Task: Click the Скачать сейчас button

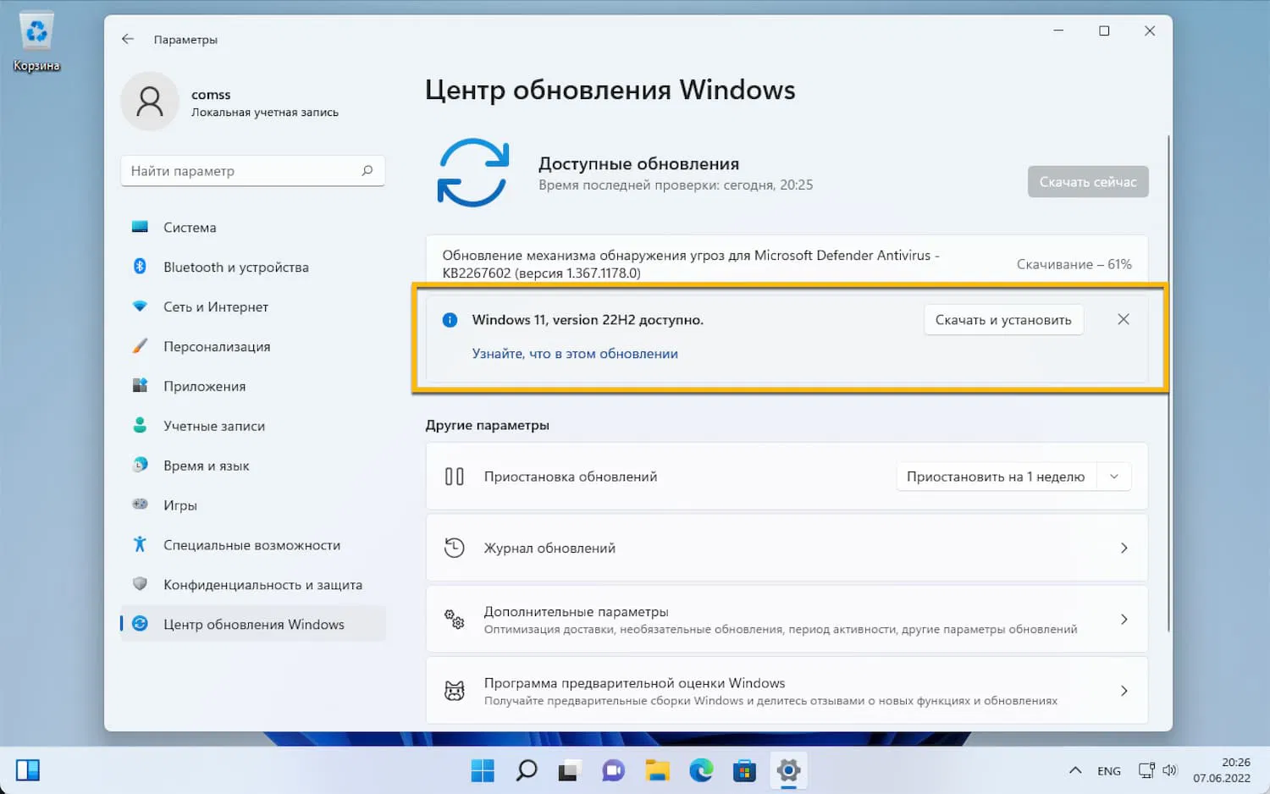Action: [1088, 182]
